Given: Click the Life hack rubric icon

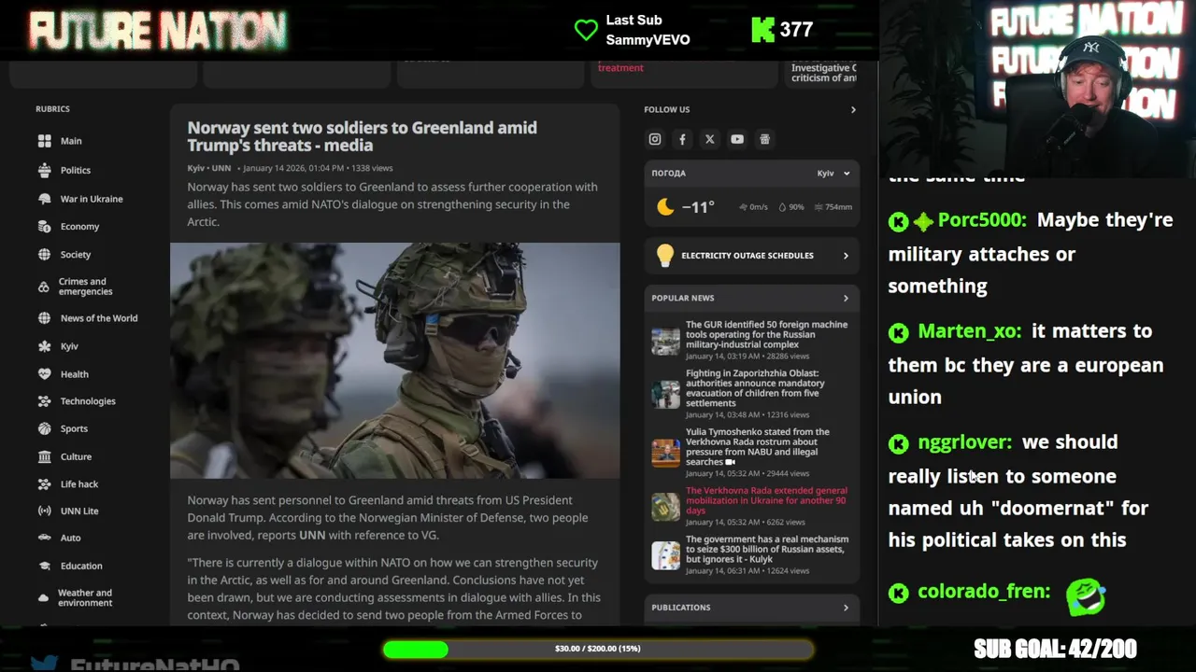Looking at the screenshot, I should [x=44, y=484].
